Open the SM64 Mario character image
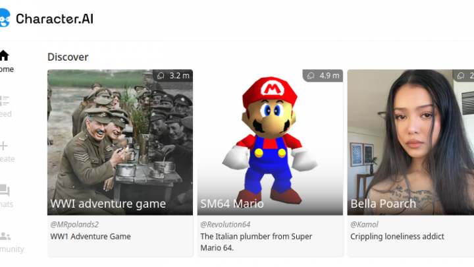 click(271, 142)
